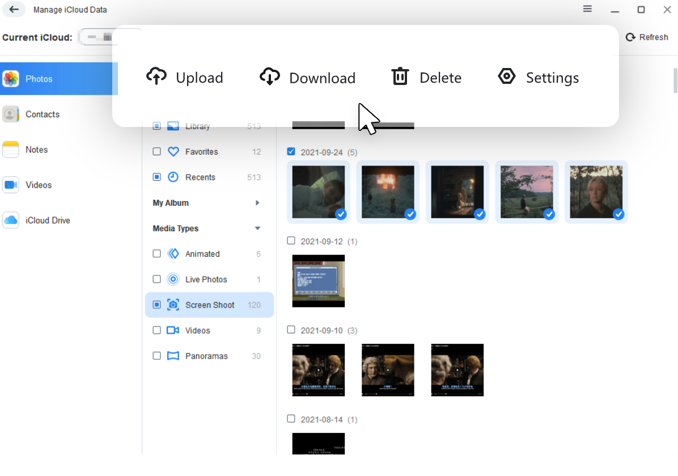Viewport: 678px width, 476px height.
Task: Open the hamburger menu icon
Action: [x=587, y=9]
